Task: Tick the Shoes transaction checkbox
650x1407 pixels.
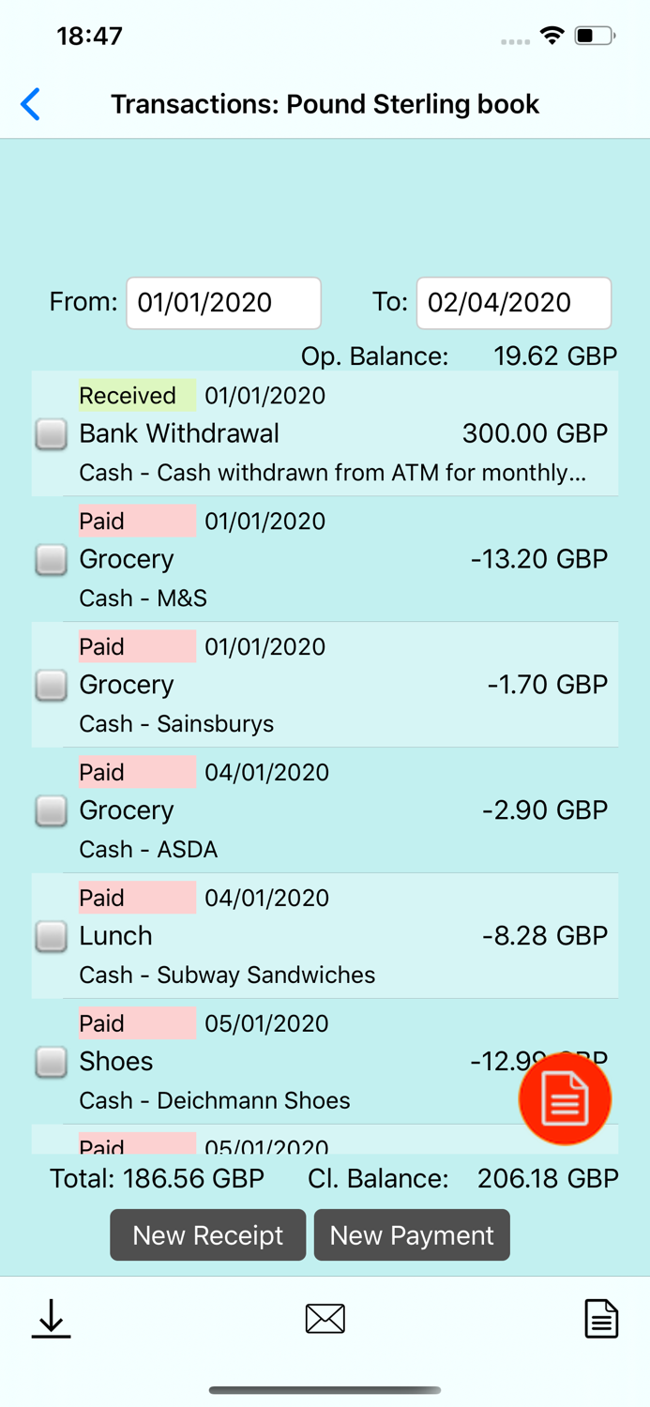Action: pyautogui.click(x=51, y=1062)
